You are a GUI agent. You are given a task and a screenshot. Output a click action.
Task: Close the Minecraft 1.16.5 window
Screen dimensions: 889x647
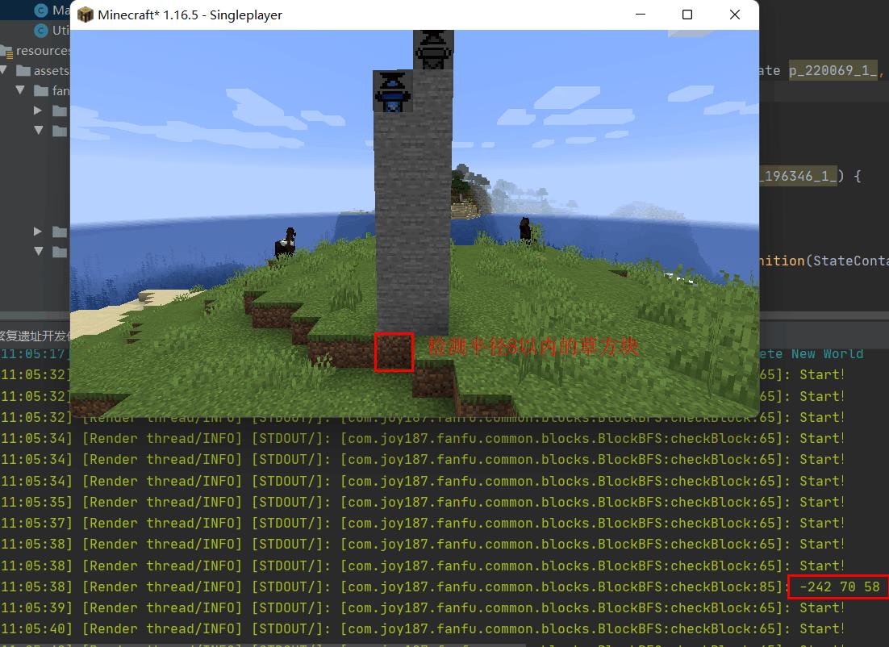pos(735,15)
